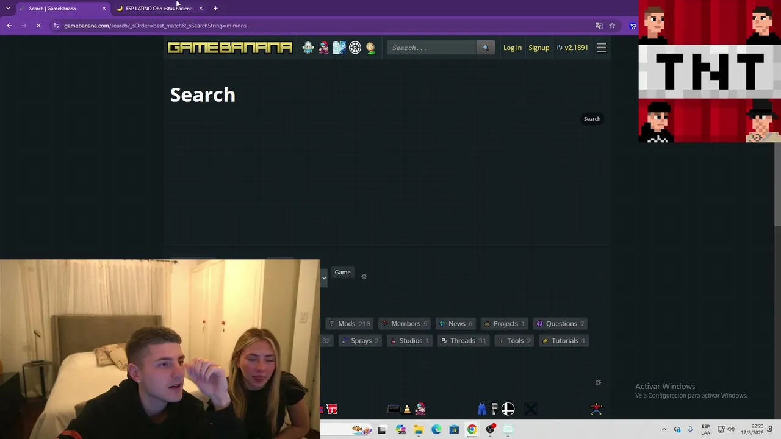Open the blue-haired character game icon in header
Screen dimensions: 781x439
coord(339,48)
